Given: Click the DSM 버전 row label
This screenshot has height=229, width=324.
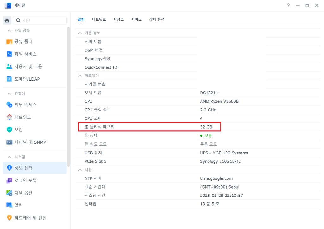Looking at the screenshot, I should pyautogui.click(x=94, y=50).
